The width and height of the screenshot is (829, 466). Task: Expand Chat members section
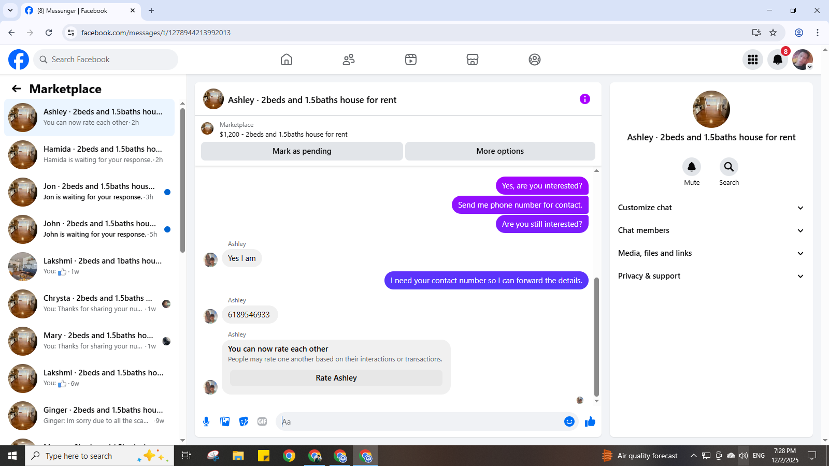[x=711, y=230]
